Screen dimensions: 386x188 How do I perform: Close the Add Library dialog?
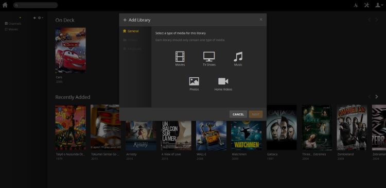pos(261,20)
